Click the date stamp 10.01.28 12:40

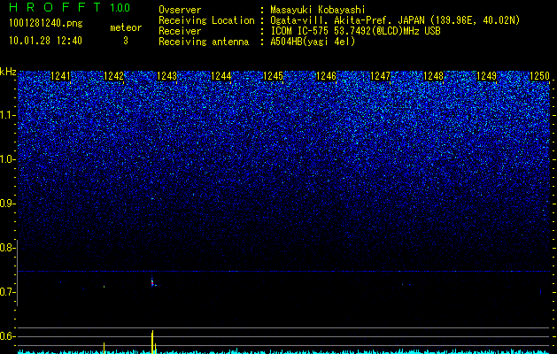[x=45, y=41]
